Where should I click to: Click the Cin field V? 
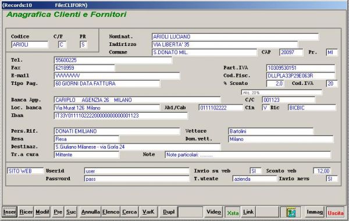tap(266, 108)
